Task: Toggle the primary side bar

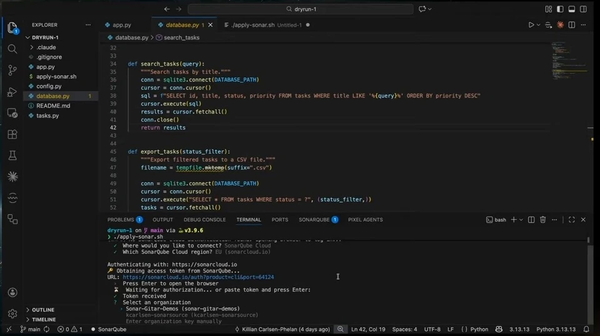Action: (560, 9)
